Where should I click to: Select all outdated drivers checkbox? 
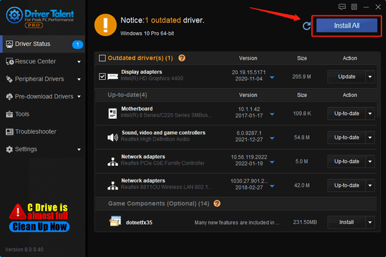[x=102, y=58]
